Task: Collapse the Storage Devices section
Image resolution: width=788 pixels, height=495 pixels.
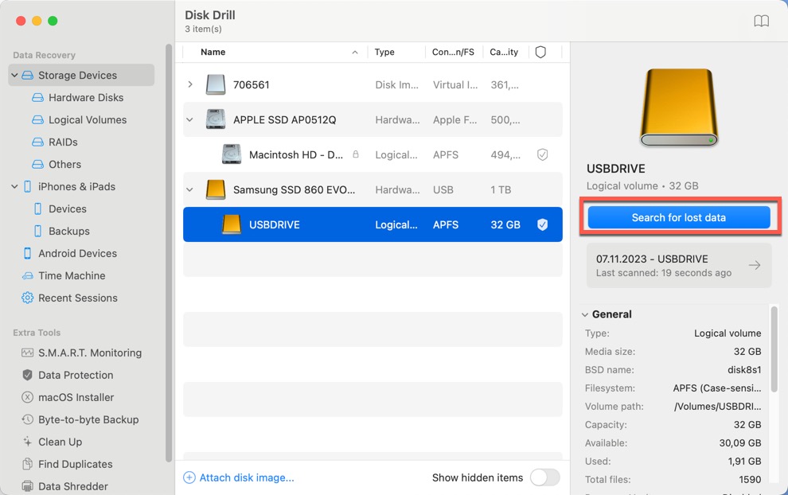Action: pos(14,76)
